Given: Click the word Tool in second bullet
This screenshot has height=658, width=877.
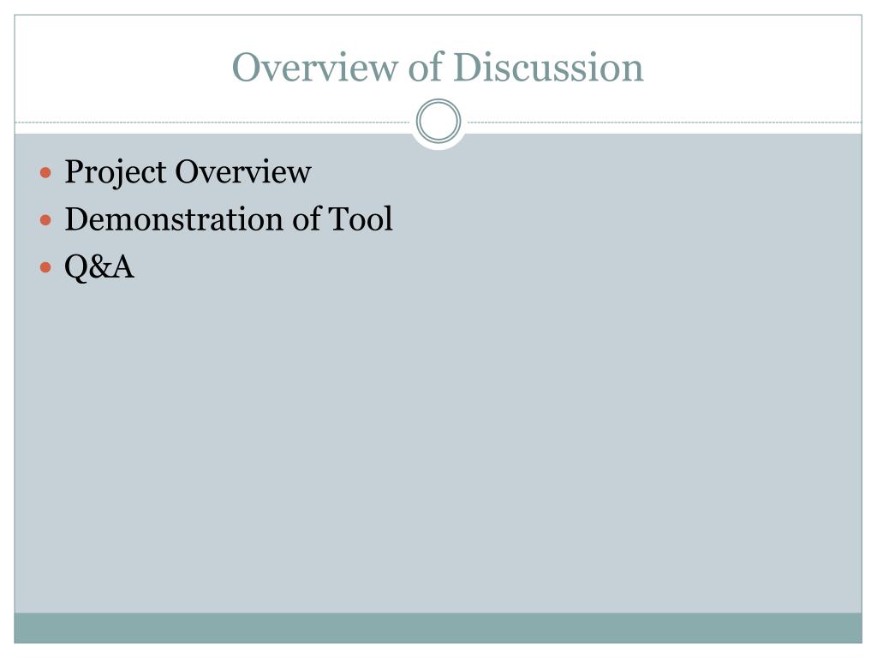Looking at the screenshot, I should [361, 218].
